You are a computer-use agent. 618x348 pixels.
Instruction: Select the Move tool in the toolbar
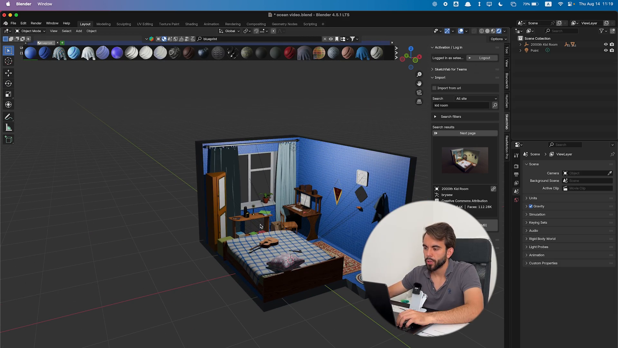click(8, 73)
